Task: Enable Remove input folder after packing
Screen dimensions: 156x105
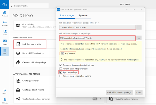Action: click(61, 76)
